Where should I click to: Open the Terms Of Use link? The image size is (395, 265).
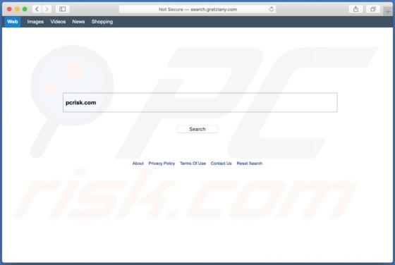[193, 164]
